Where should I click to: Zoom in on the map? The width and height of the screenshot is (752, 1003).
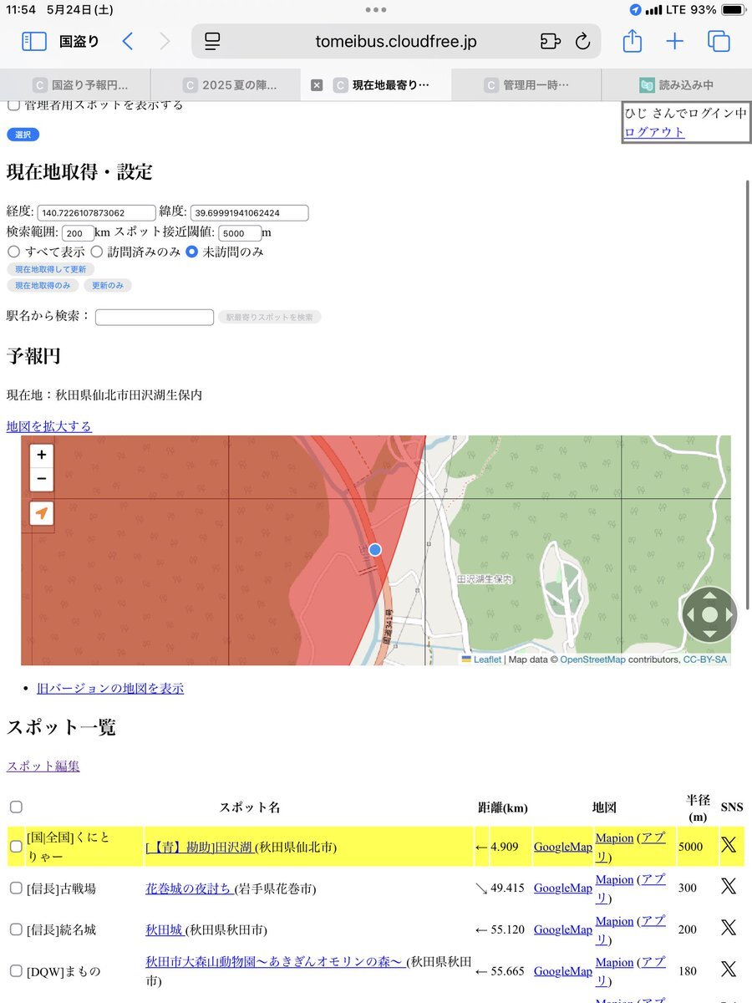point(41,456)
